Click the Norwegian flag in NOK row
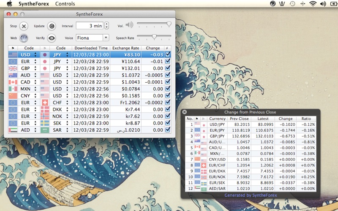The width and height of the screenshot is (338, 211). click(45, 116)
